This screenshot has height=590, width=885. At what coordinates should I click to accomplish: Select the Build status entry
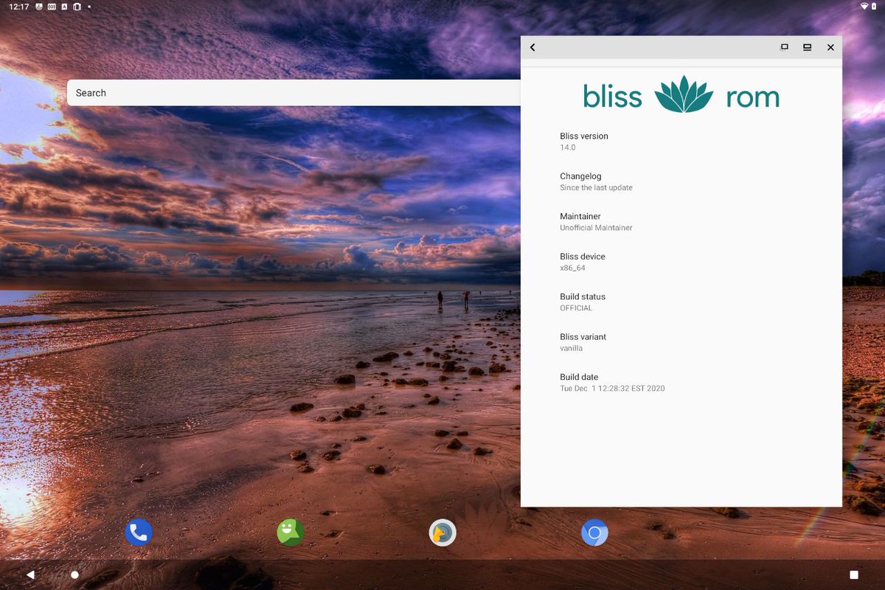click(x=681, y=302)
